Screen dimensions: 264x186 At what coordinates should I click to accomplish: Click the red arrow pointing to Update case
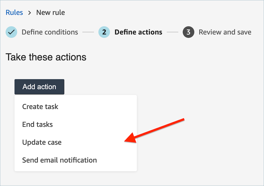155,130
